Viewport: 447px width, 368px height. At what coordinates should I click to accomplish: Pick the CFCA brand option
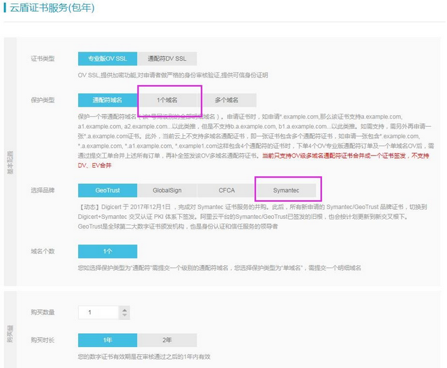coord(227,190)
